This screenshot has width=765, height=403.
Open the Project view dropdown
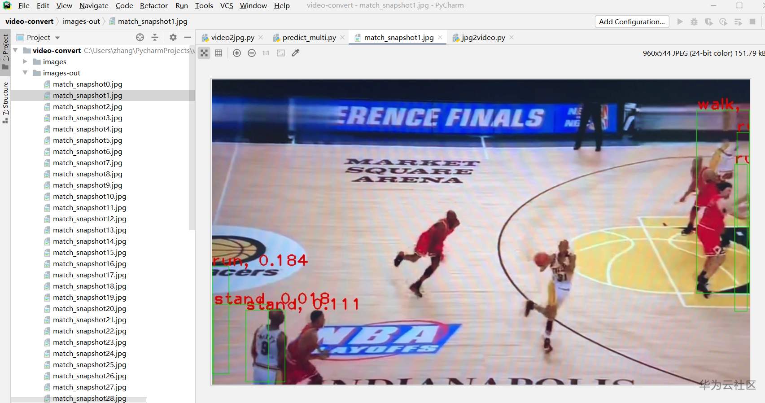pos(57,38)
